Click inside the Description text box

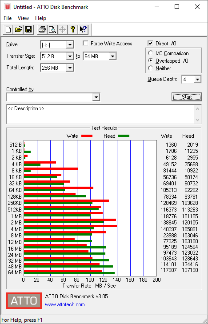100,114
